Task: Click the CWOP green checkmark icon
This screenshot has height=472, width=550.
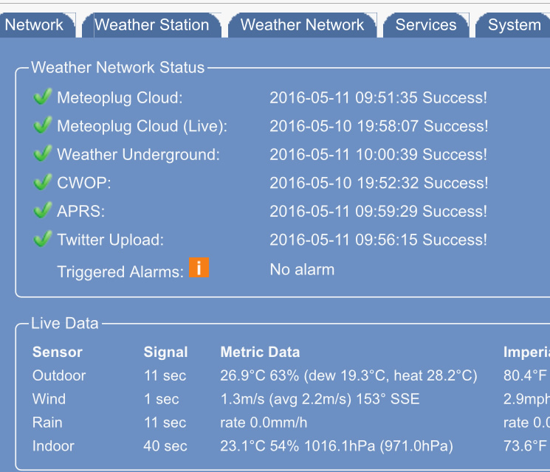Action: coord(42,183)
